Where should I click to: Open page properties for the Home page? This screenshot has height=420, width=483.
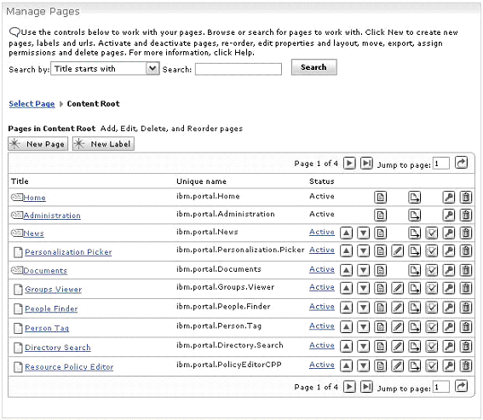tap(381, 197)
